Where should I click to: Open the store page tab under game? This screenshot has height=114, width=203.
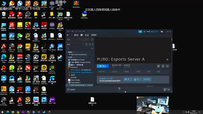[102, 72]
